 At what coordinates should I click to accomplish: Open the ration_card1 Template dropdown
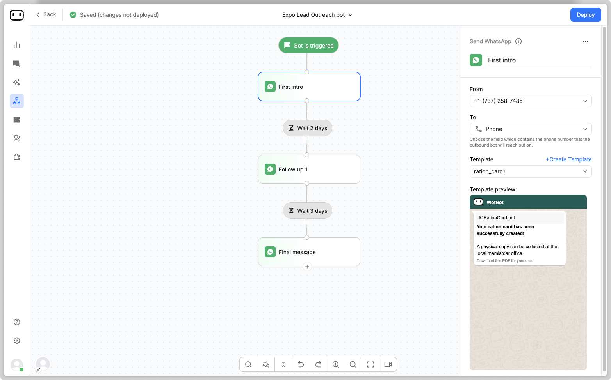[530, 171]
